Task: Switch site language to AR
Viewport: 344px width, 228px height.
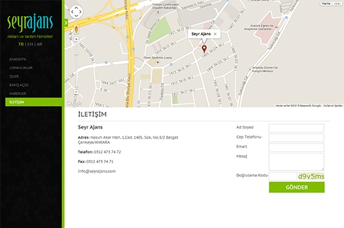Action: [x=39, y=44]
